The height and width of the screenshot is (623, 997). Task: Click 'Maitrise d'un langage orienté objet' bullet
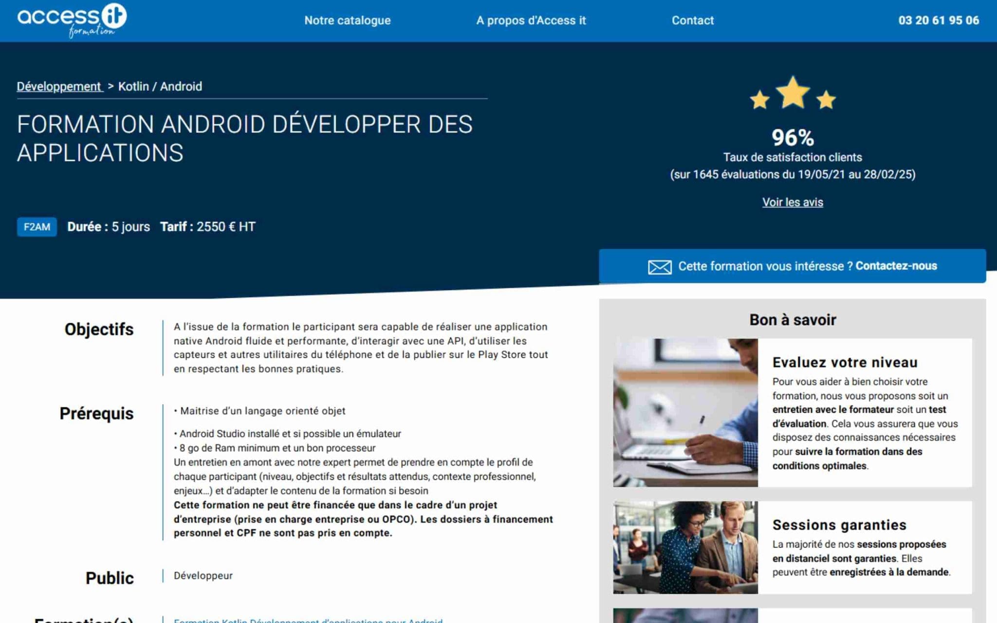(259, 411)
